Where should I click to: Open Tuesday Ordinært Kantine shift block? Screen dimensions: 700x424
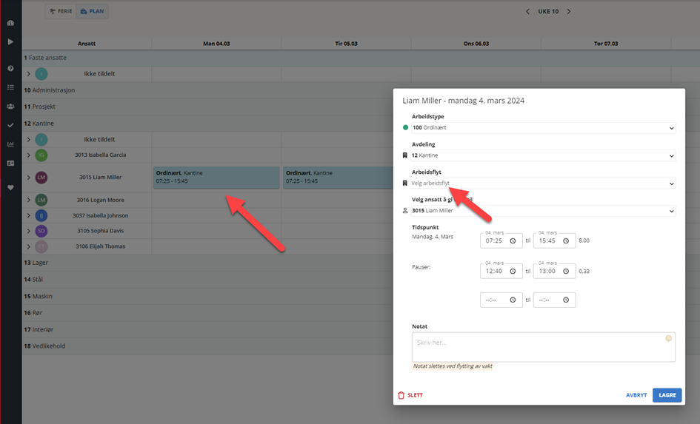[338, 178]
